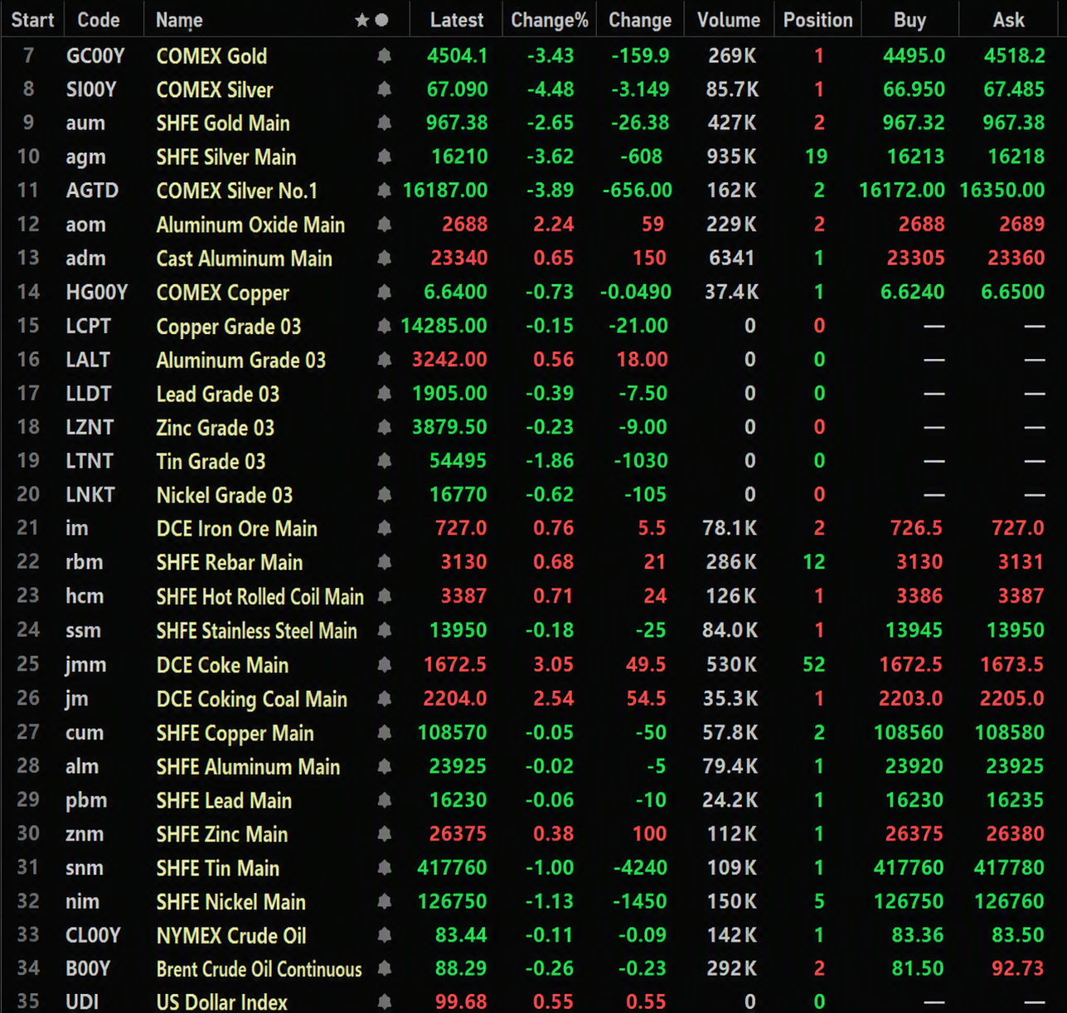
Task: Set alert bell for COMEX Silver No.1
Action: [384, 191]
